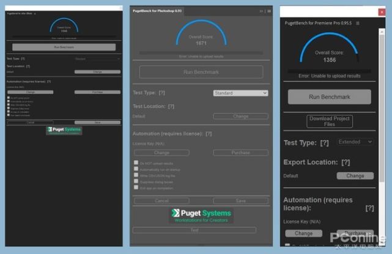
Task: Click Test button in Photoshop panel
Action: coord(194,230)
